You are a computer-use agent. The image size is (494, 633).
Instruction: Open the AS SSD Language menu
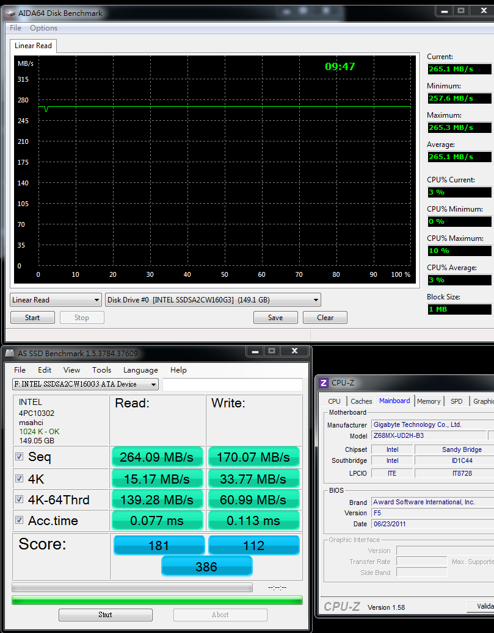click(x=140, y=370)
